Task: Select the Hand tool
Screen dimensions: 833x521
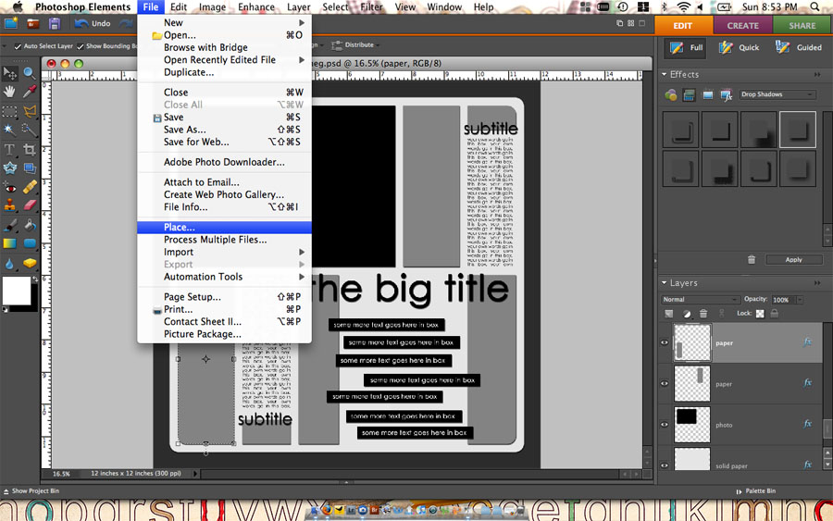Action: click(10, 92)
